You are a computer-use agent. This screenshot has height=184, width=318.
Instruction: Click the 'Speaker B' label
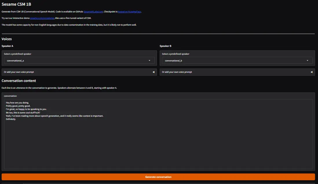165,46
